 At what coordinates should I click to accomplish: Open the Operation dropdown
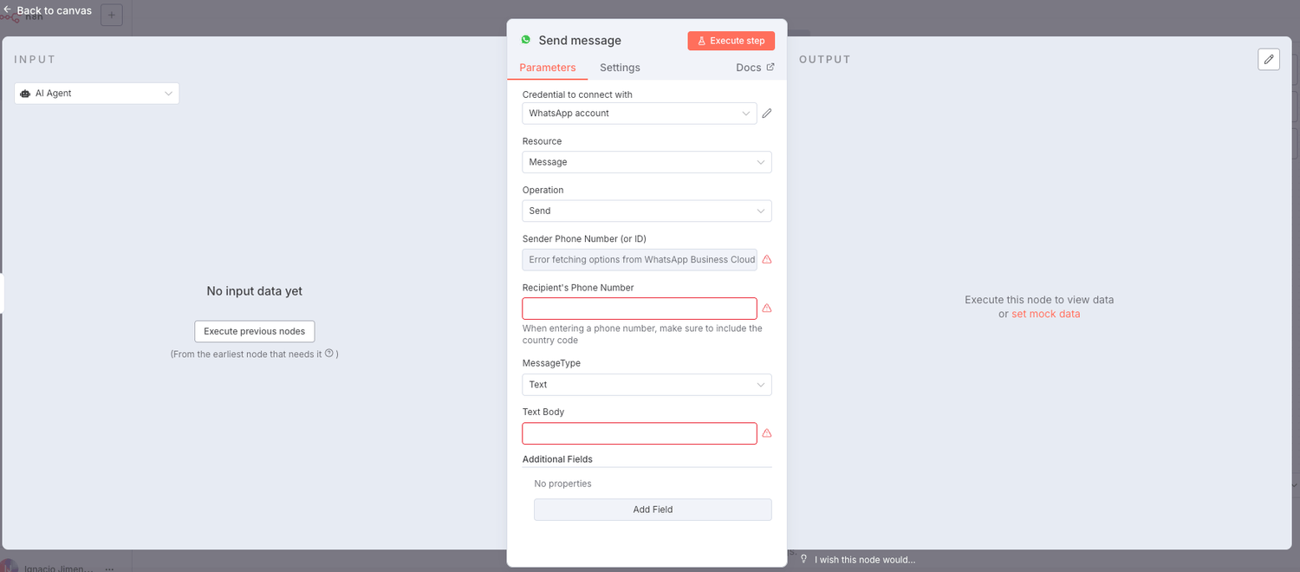[x=647, y=211]
